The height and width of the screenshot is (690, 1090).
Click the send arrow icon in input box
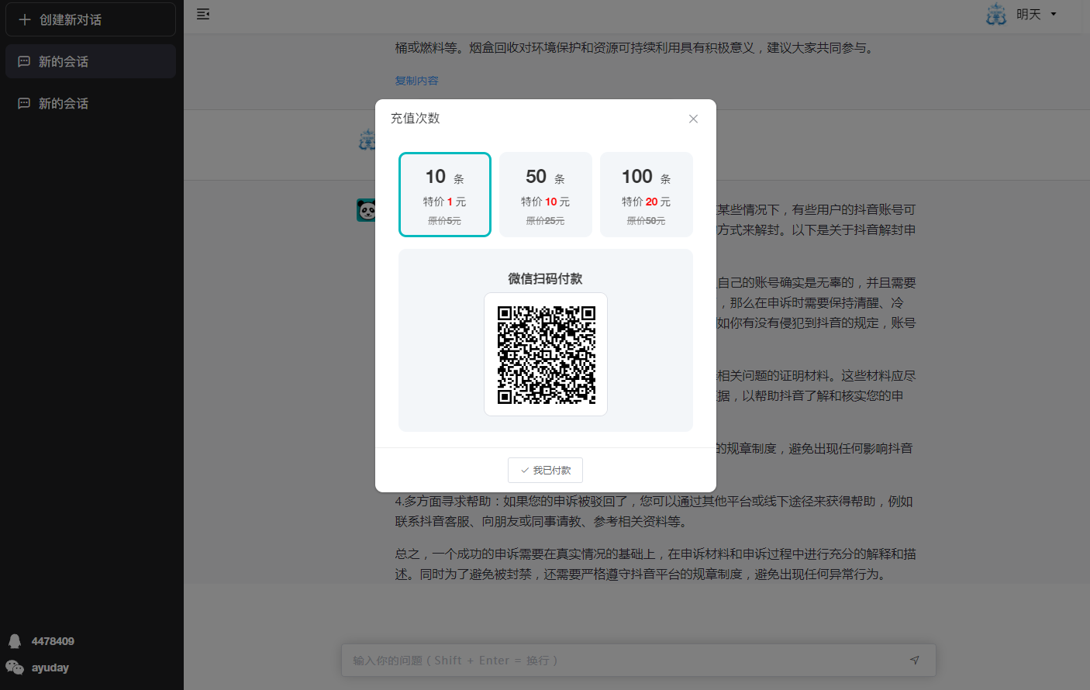tap(915, 661)
